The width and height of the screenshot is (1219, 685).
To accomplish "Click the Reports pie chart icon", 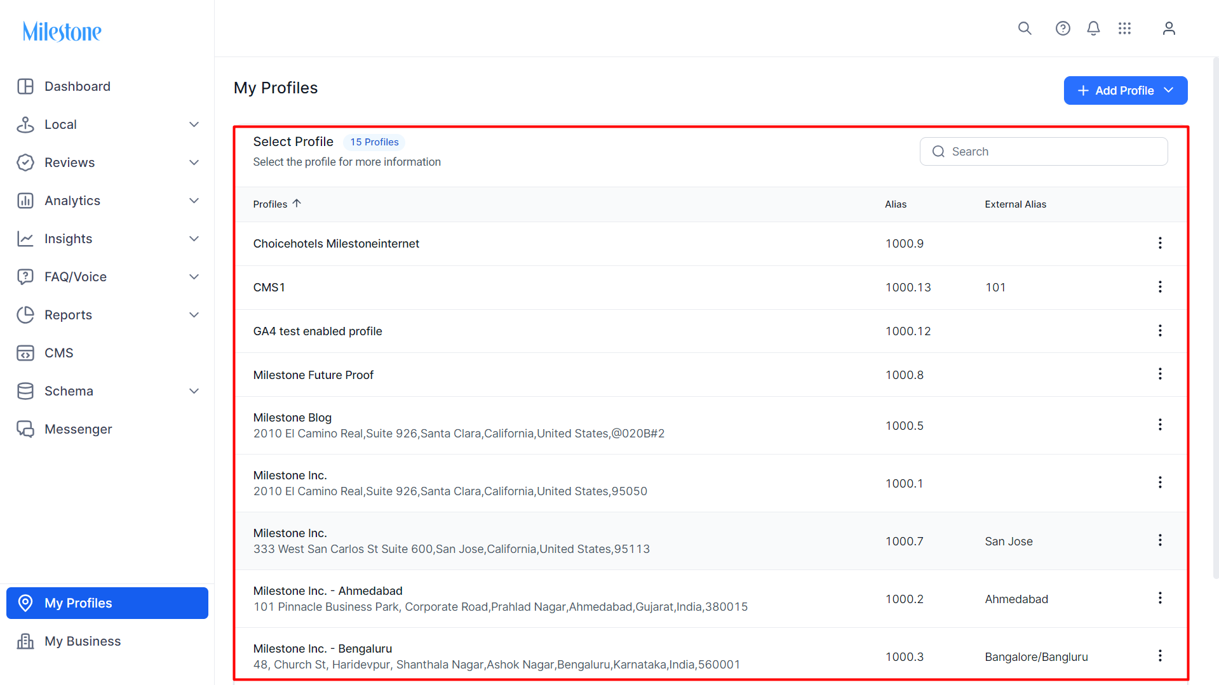I will click(25, 315).
